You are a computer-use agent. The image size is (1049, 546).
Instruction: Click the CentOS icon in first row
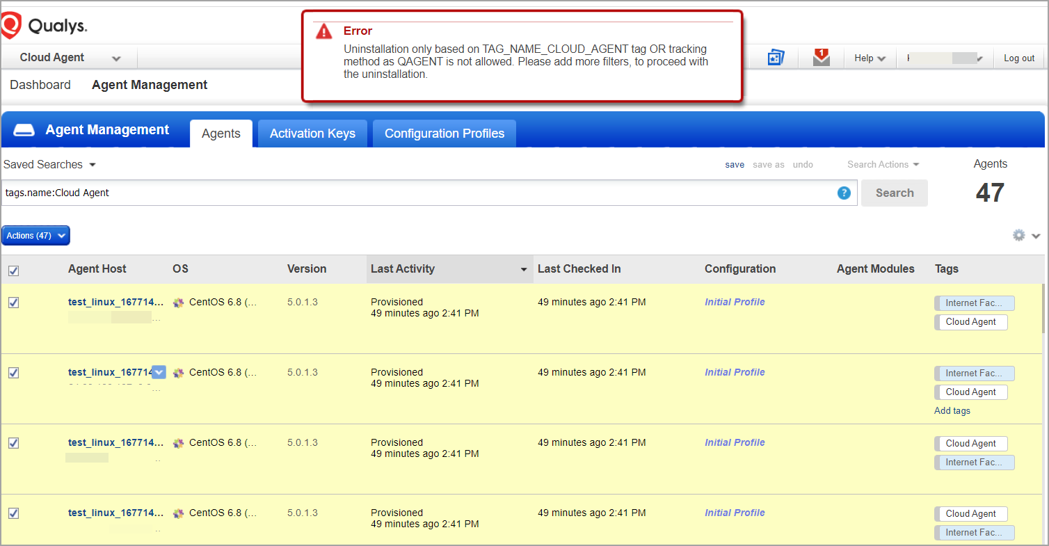pos(179,303)
